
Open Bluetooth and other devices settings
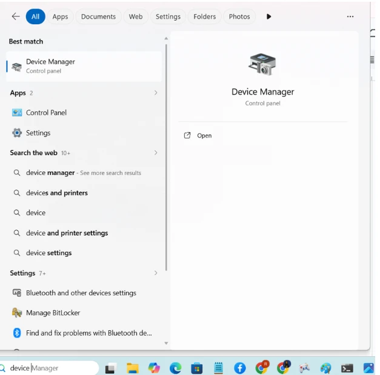84,293
